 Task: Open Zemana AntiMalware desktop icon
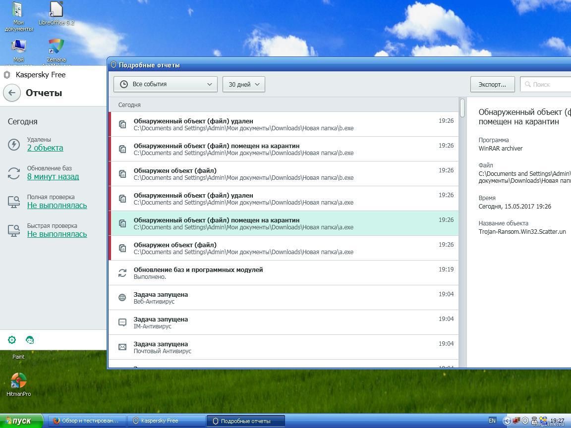56,52
